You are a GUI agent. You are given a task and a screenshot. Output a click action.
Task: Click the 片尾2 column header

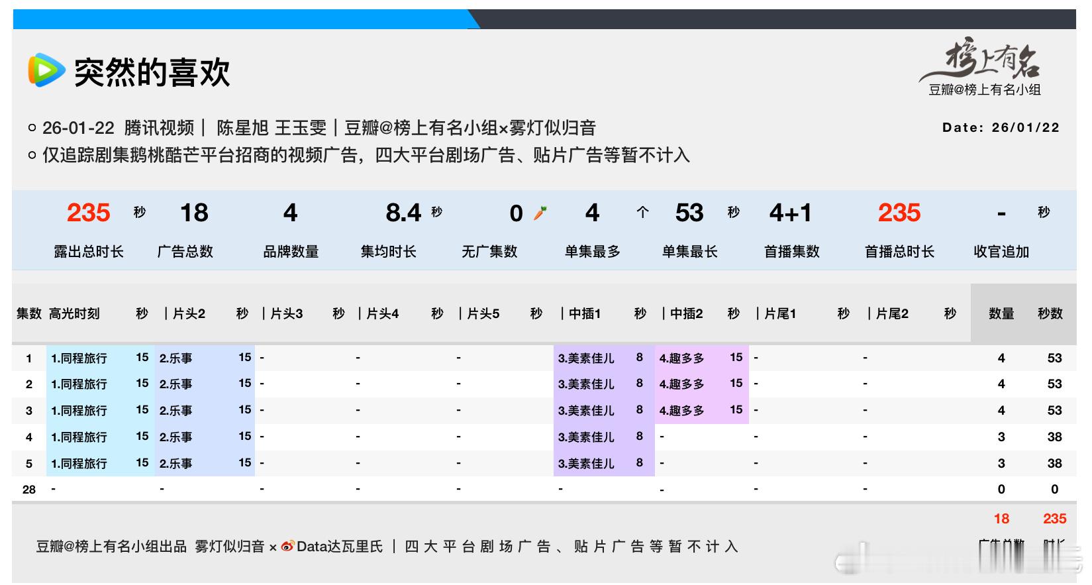(892, 313)
